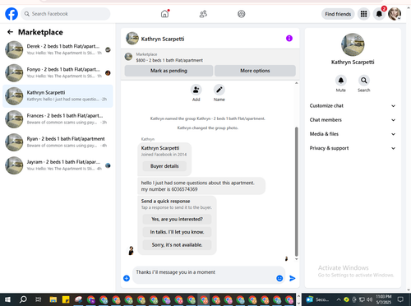Open the Facebook menu grid icon
The width and height of the screenshot is (411, 306).
coord(363,14)
